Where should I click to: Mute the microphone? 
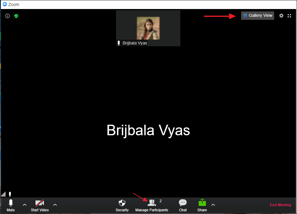click(11, 205)
